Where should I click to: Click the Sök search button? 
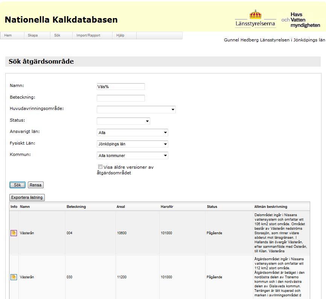click(x=17, y=185)
